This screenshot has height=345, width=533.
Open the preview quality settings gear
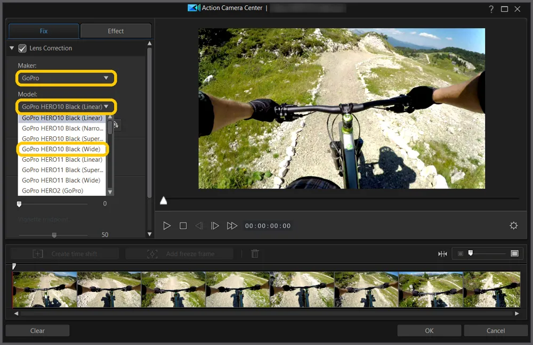tap(514, 225)
